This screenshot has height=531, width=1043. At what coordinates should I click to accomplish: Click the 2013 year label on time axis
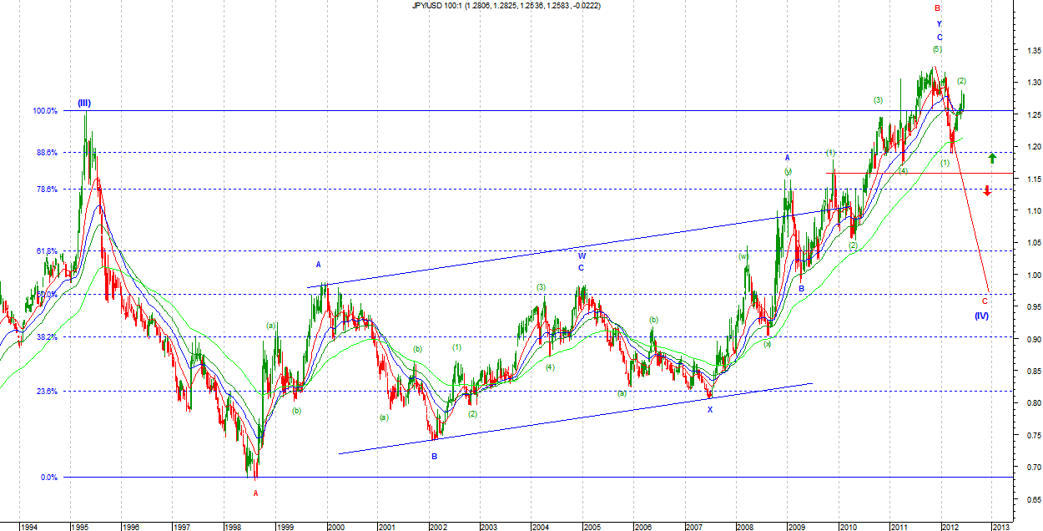tap(1000, 528)
